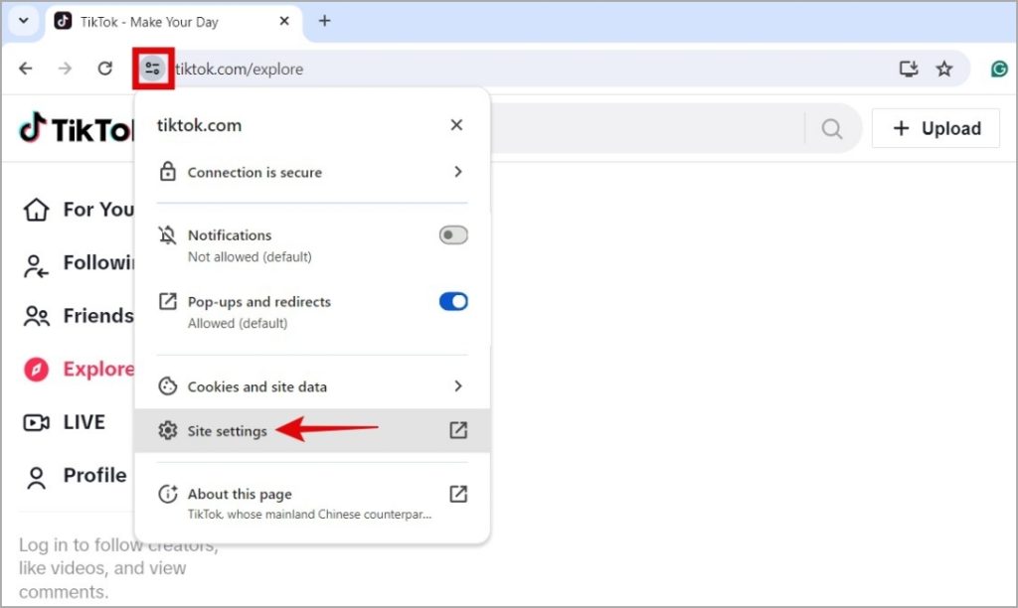Expand the Connection is secure chevron
This screenshot has height=608, width=1018.
458,172
